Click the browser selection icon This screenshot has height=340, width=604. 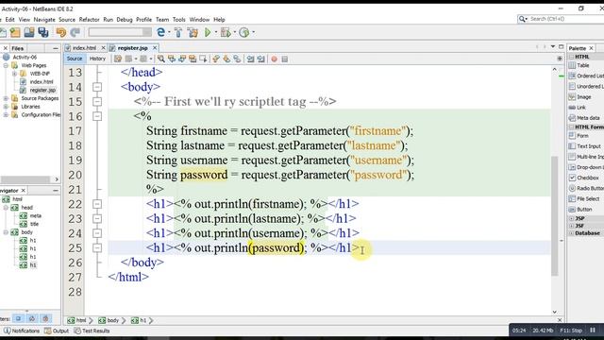160,33
